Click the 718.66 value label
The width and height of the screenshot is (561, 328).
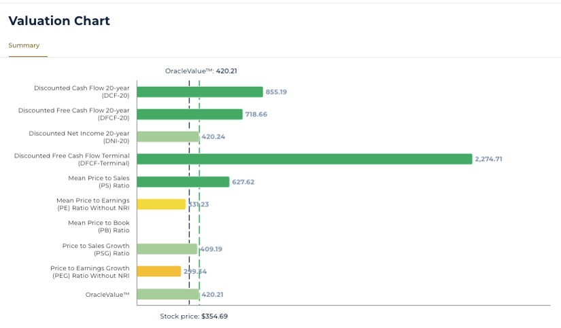pos(256,114)
